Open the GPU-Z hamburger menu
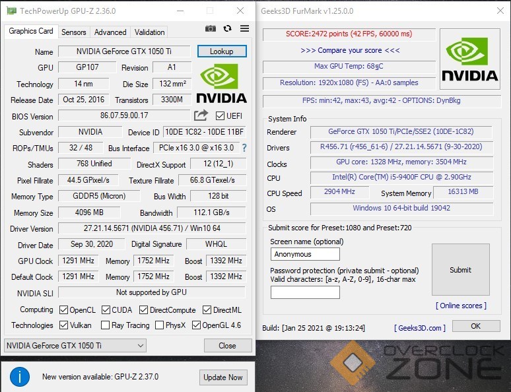This screenshot has height=392, width=511. coord(245,28)
